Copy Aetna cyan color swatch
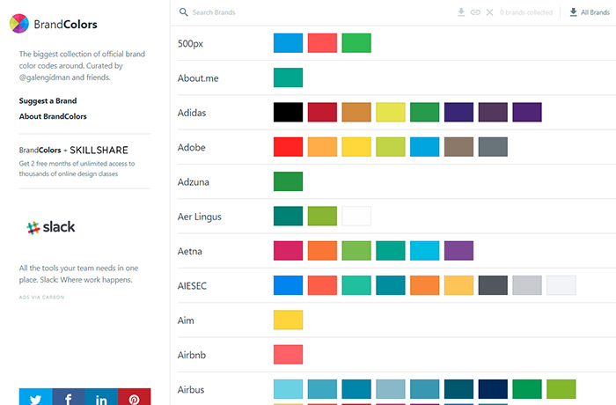The image size is (616, 405). (x=425, y=250)
